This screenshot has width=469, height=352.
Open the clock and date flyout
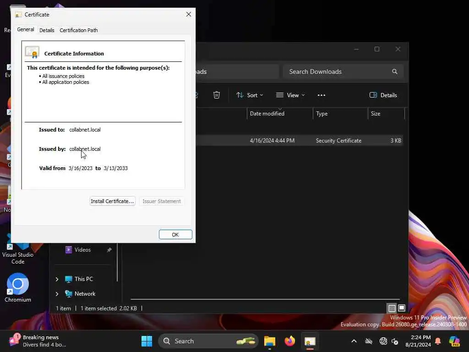(418, 341)
